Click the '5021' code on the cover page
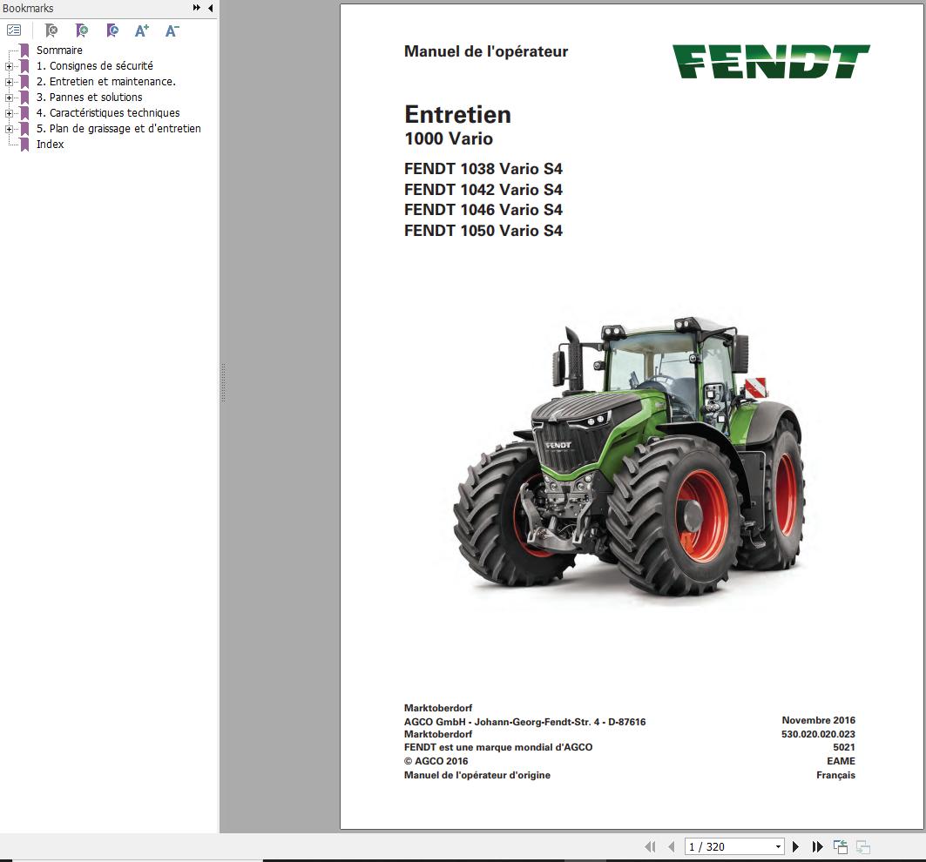 844,747
